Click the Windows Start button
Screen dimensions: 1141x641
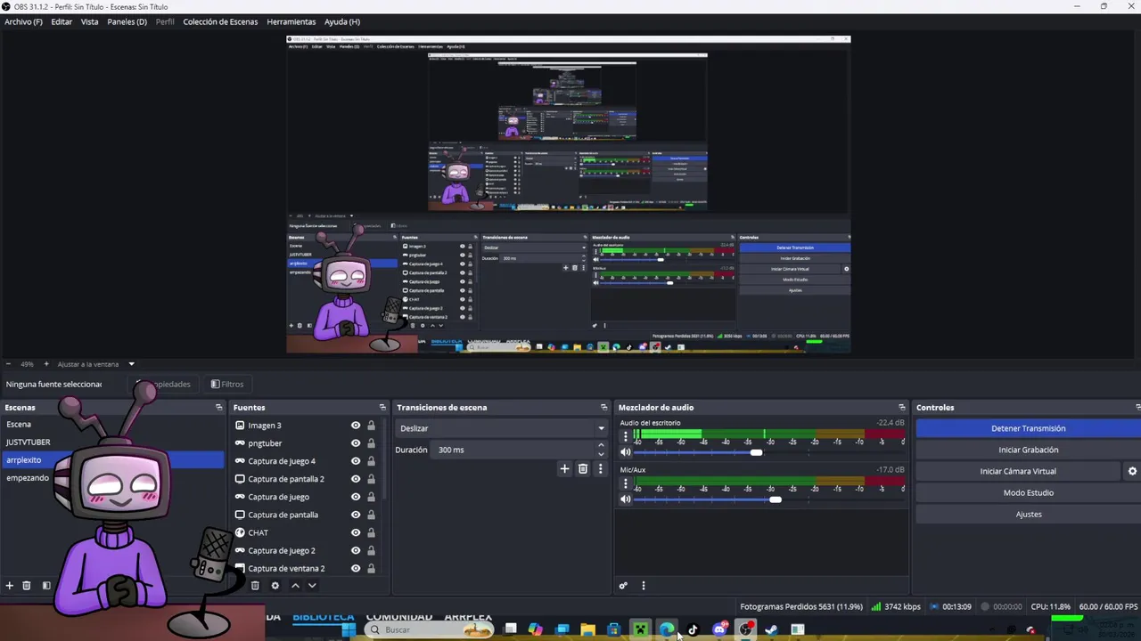349,629
